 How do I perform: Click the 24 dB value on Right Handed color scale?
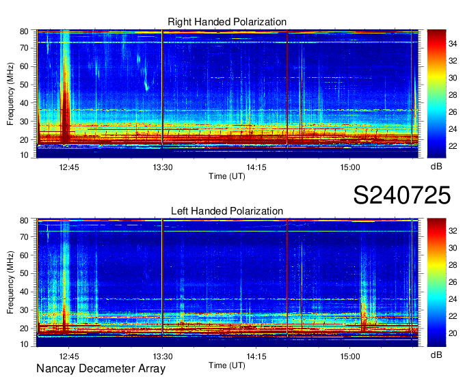click(453, 129)
